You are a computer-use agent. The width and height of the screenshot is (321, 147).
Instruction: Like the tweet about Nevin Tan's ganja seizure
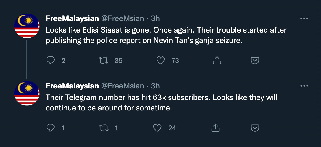(160, 60)
